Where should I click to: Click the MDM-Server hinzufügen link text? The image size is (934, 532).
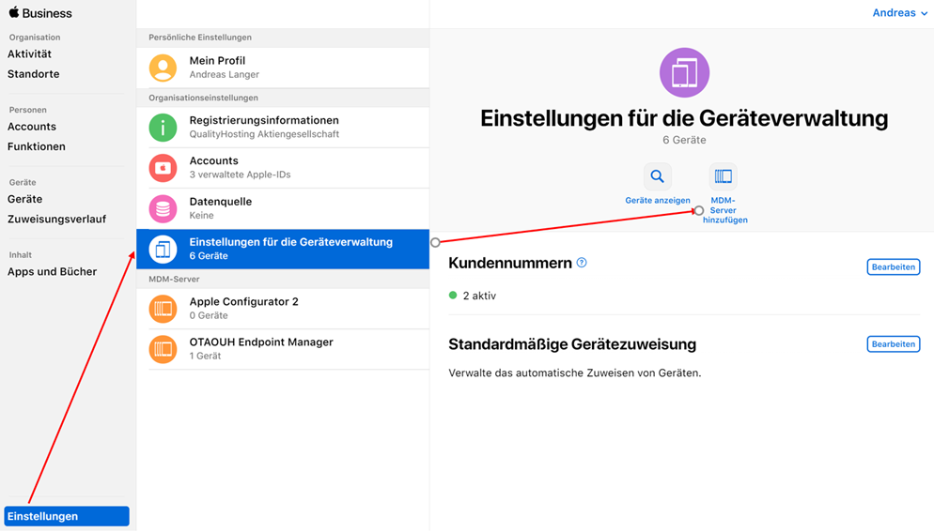(724, 210)
